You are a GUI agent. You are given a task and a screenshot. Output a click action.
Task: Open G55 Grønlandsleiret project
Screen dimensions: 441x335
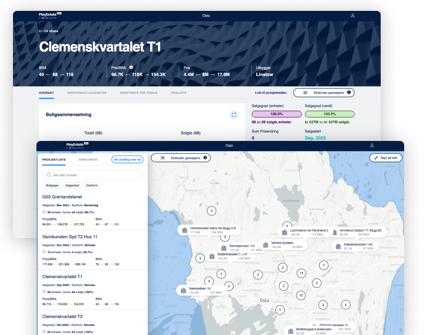(62, 197)
